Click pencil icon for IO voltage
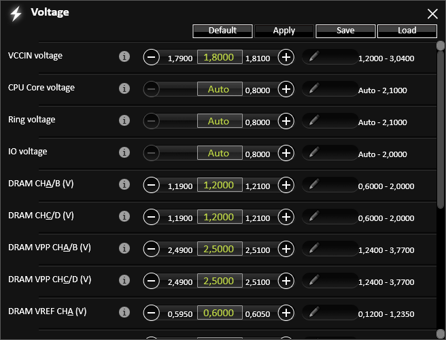The height and width of the screenshot is (340, 446). click(313, 153)
